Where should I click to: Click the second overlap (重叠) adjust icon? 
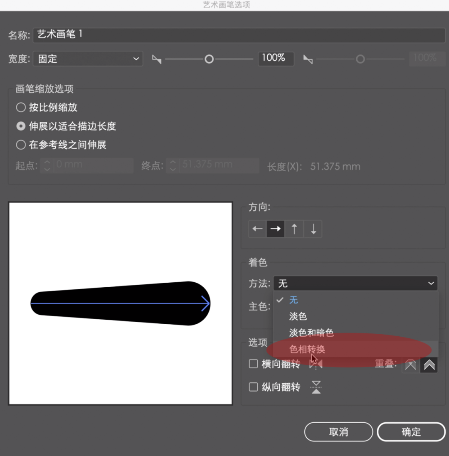429,365
